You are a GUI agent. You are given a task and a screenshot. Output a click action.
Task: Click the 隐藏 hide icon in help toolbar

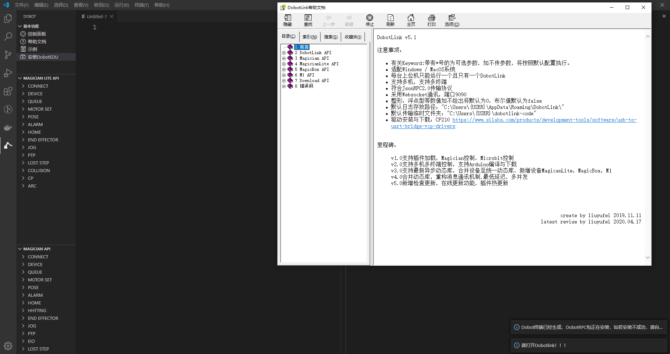(x=288, y=21)
